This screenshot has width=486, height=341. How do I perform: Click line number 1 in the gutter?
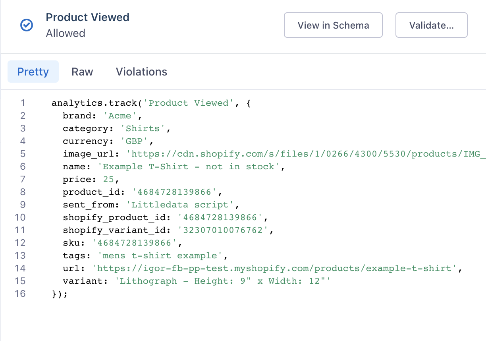[23, 103]
